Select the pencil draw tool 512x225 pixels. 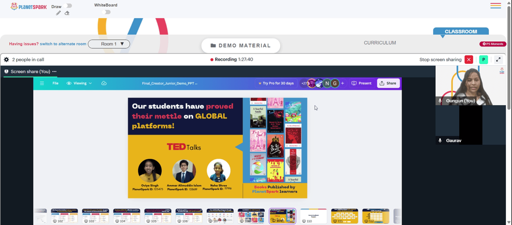point(58,13)
